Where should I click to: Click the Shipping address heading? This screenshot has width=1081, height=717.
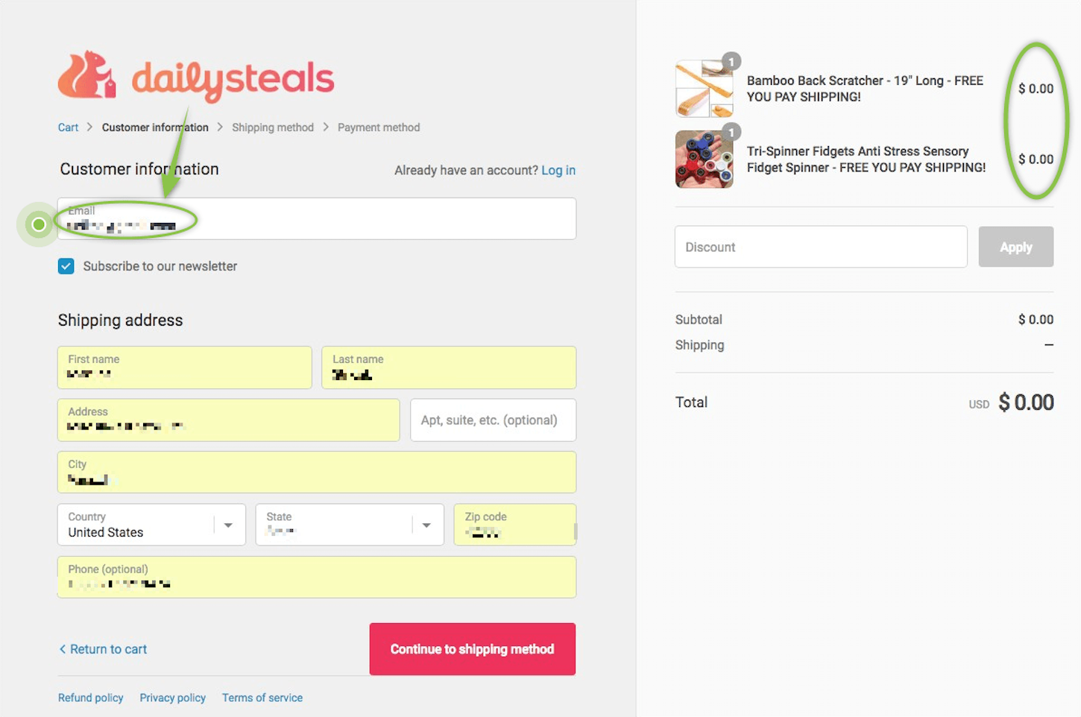(120, 320)
